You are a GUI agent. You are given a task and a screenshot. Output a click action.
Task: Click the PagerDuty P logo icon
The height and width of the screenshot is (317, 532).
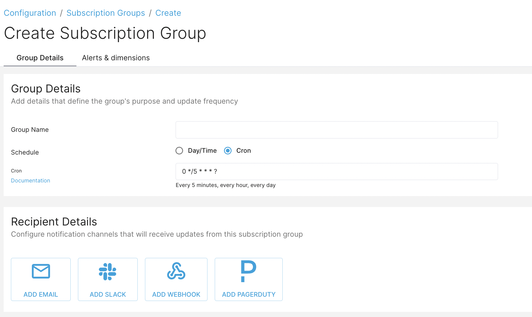click(248, 271)
